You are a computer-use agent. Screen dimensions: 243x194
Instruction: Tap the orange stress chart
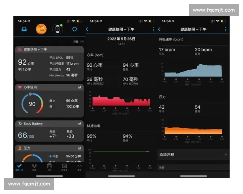tap(193, 131)
